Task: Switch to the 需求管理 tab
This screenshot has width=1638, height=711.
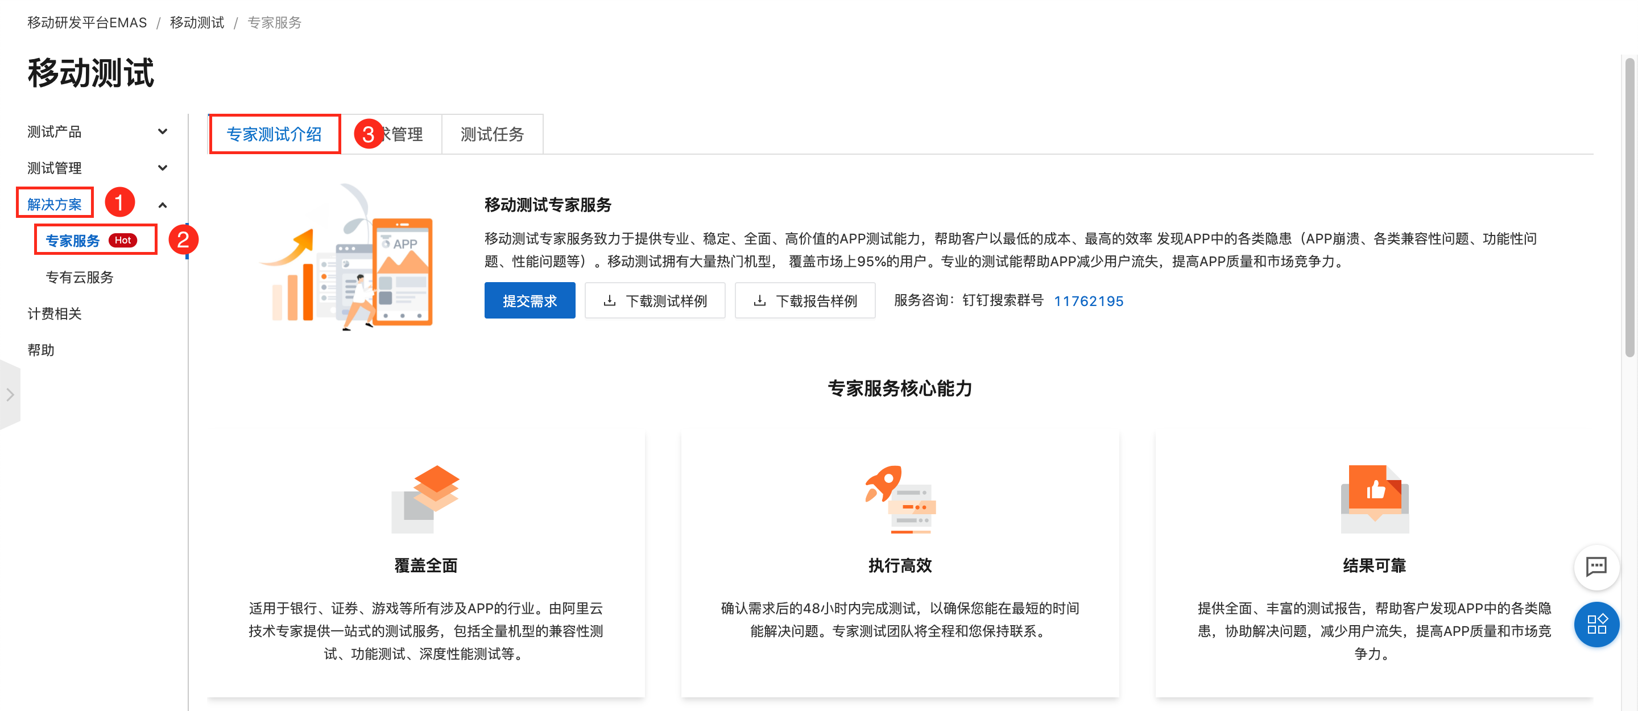Action: tap(391, 134)
